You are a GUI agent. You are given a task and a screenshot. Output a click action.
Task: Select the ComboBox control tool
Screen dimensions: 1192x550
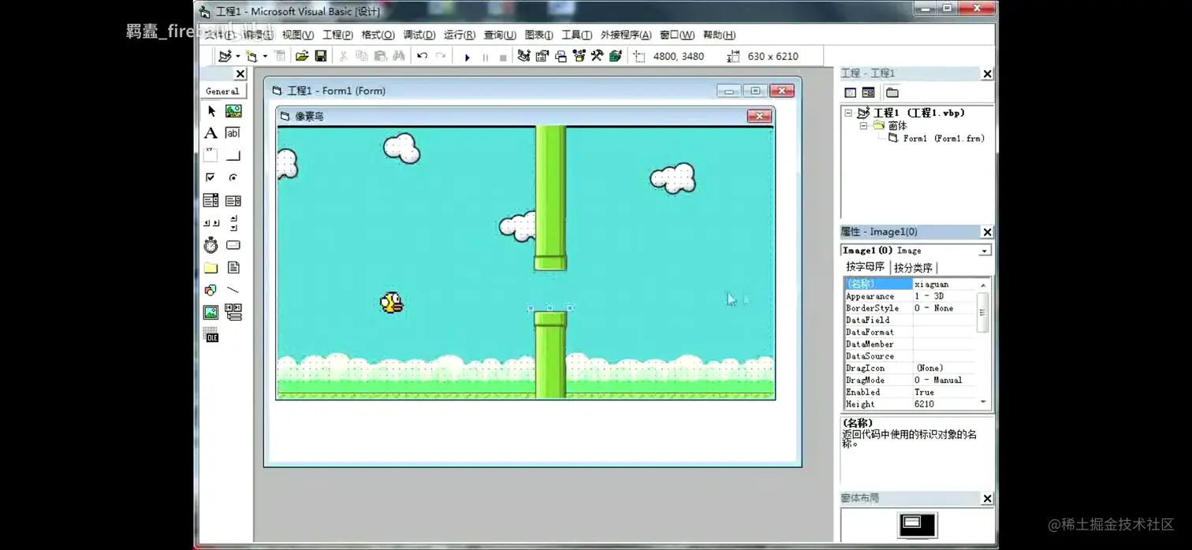(211, 200)
